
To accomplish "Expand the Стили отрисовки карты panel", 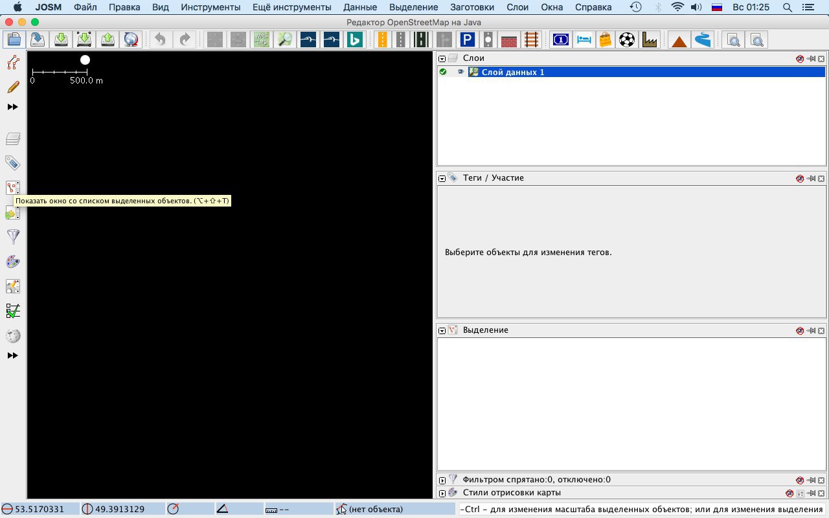I will tap(442, 493).
